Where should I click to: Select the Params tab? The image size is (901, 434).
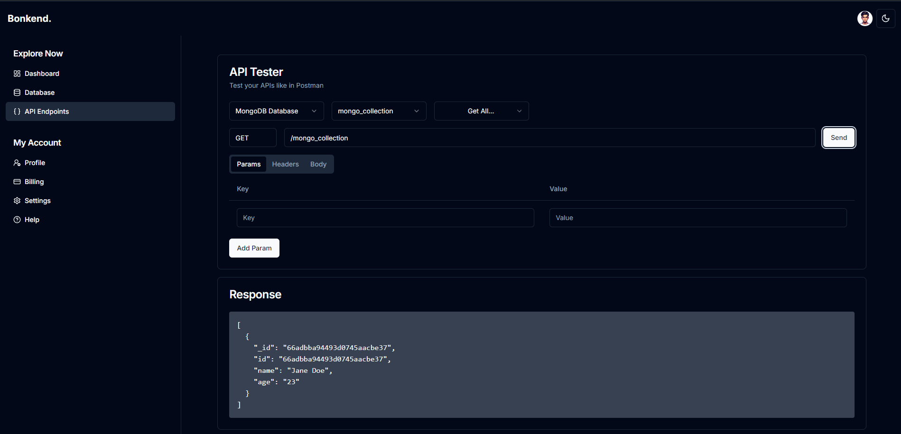coord(249,164)
